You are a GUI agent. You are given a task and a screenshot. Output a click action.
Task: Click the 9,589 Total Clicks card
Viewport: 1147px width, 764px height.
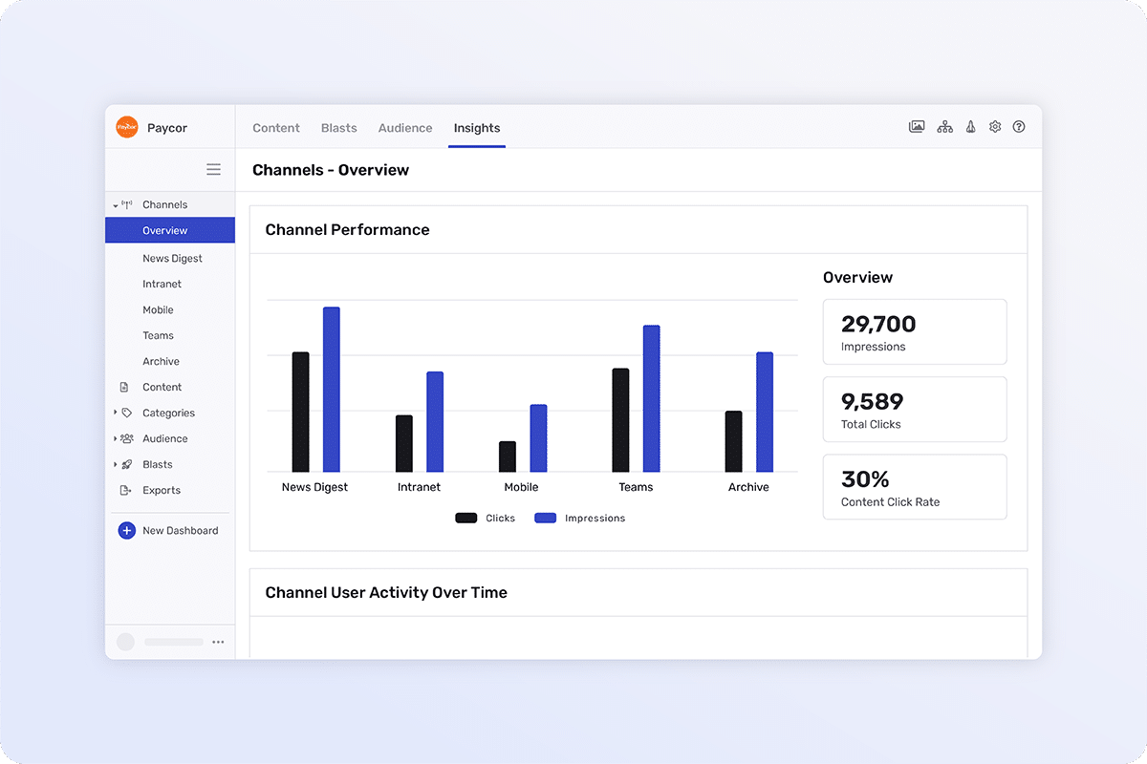pos(915,409)
